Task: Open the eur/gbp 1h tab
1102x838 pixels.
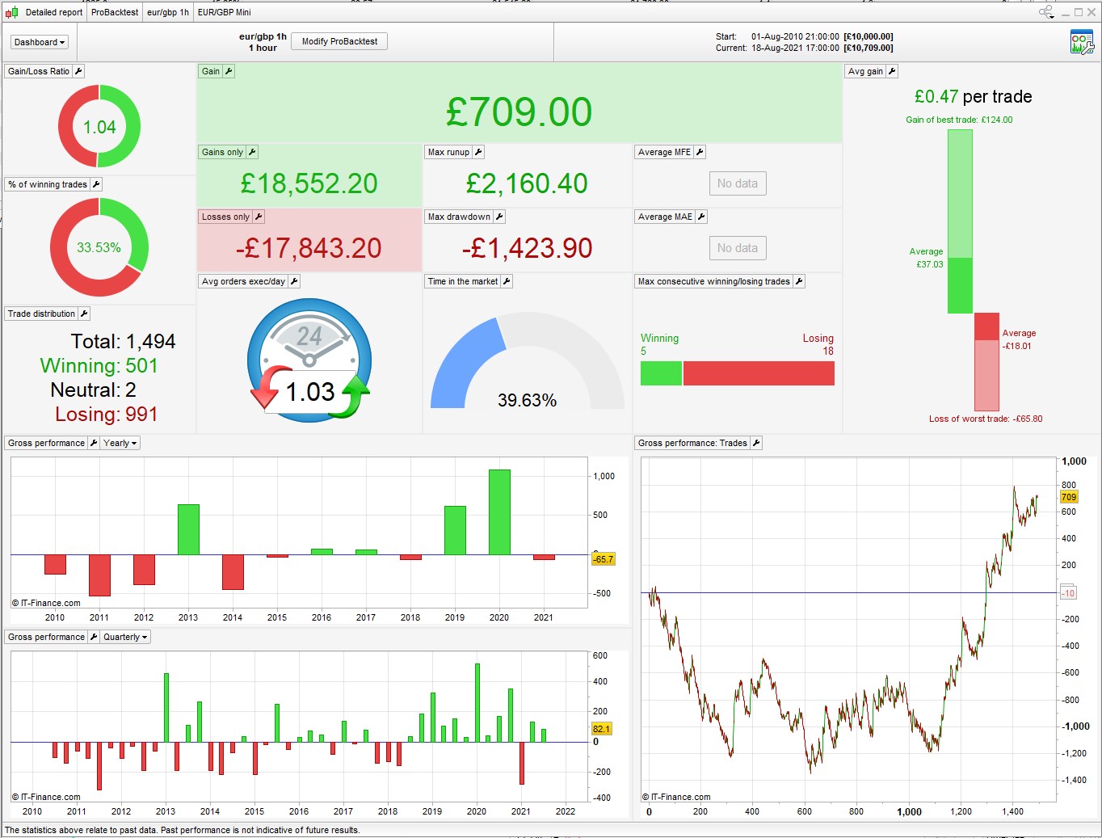Action: coord(168,12)
